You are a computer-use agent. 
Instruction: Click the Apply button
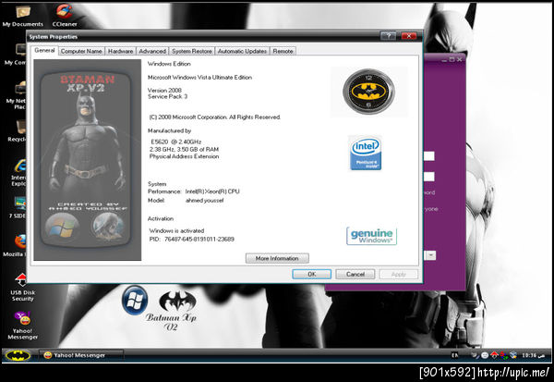point(399,274)
